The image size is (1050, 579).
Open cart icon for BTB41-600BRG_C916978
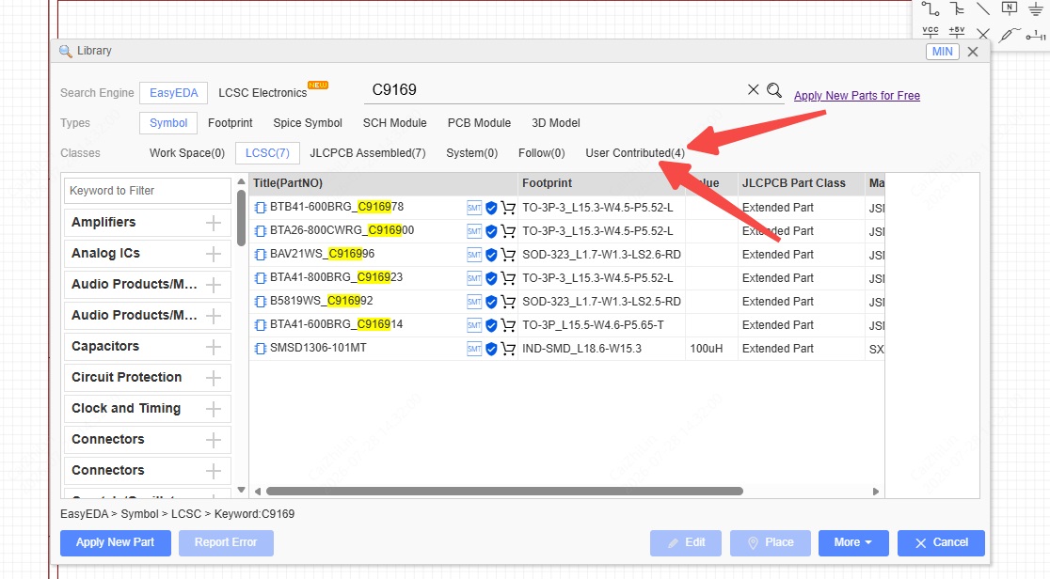pyautogui.click(x=508, y=208)
